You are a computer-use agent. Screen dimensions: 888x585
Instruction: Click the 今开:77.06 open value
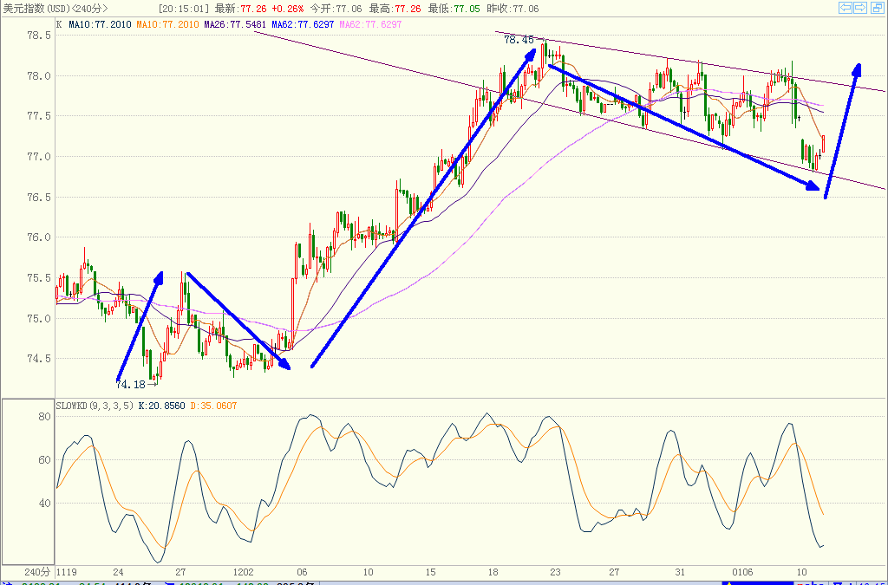(x=336, y=9)
